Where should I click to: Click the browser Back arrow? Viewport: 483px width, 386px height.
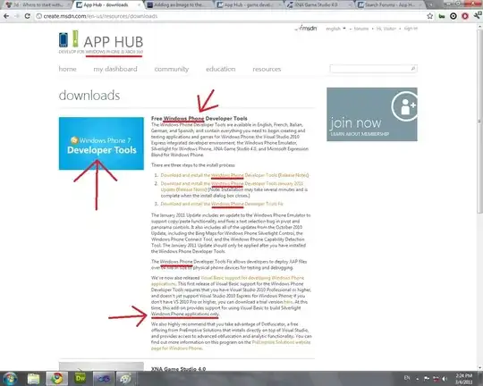pos(6,16)
